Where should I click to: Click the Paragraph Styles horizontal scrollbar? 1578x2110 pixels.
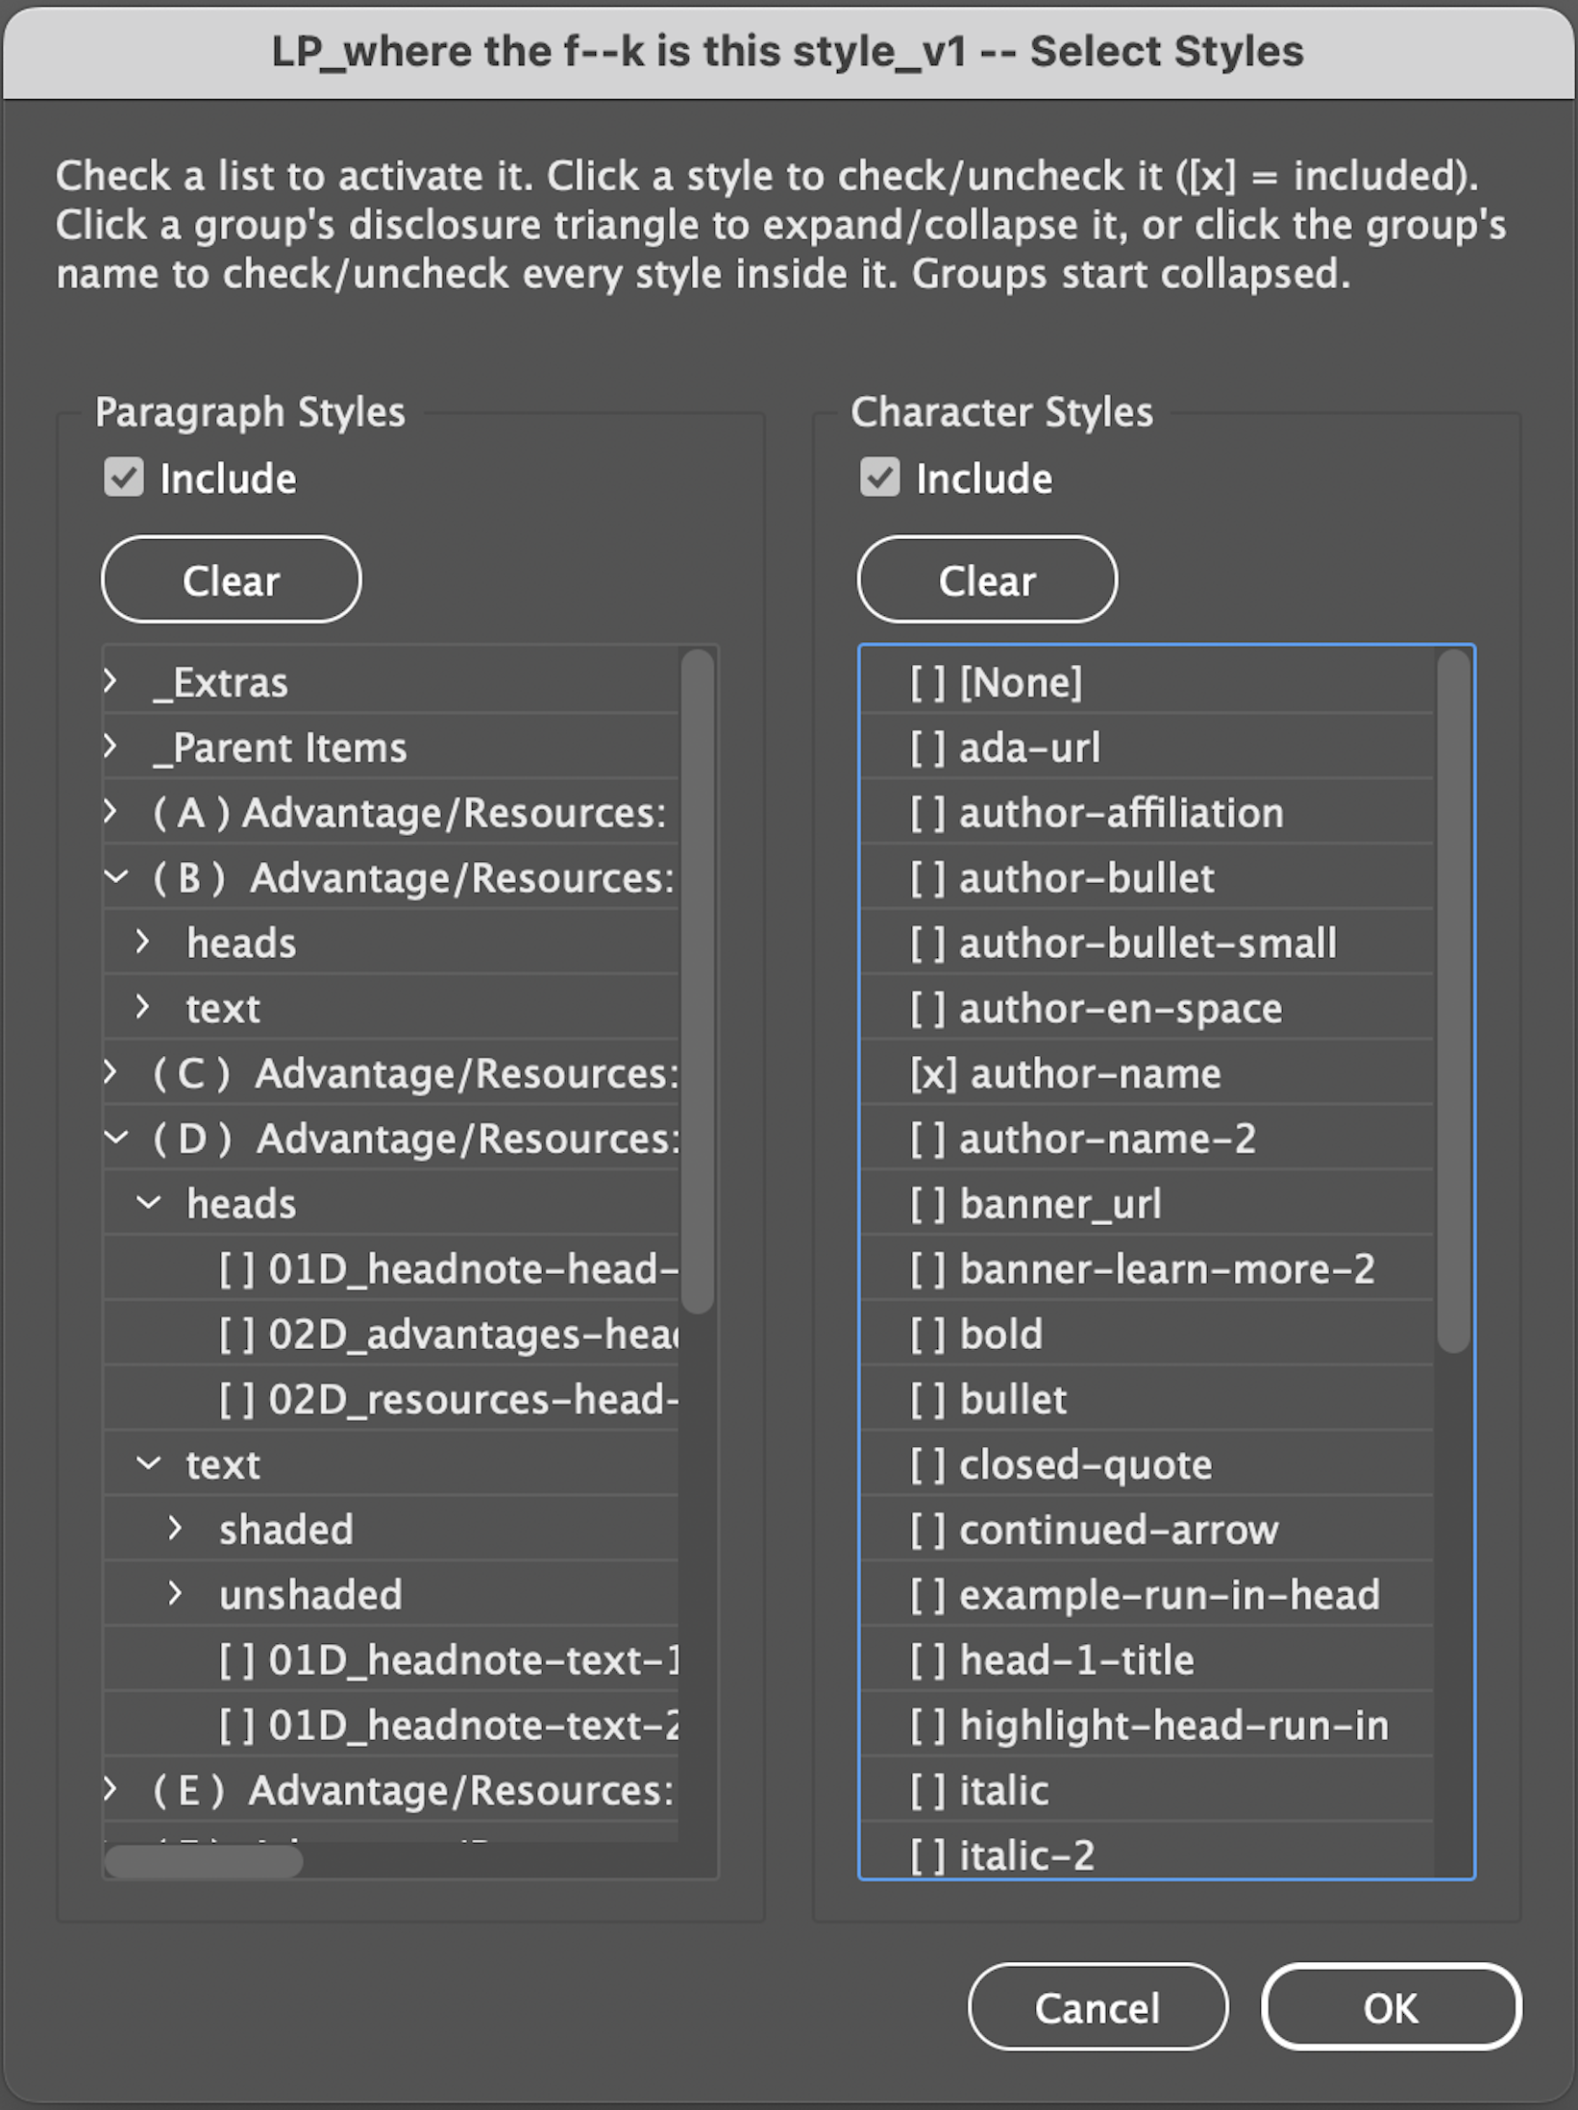(x=204, y=1861)
